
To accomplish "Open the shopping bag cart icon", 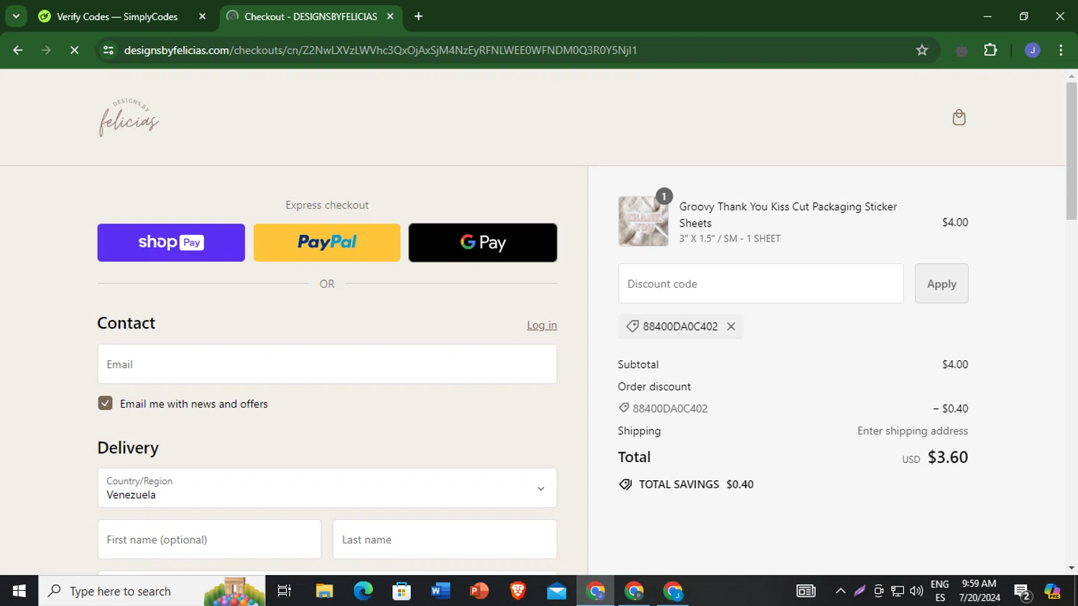I will pos(959,117).
